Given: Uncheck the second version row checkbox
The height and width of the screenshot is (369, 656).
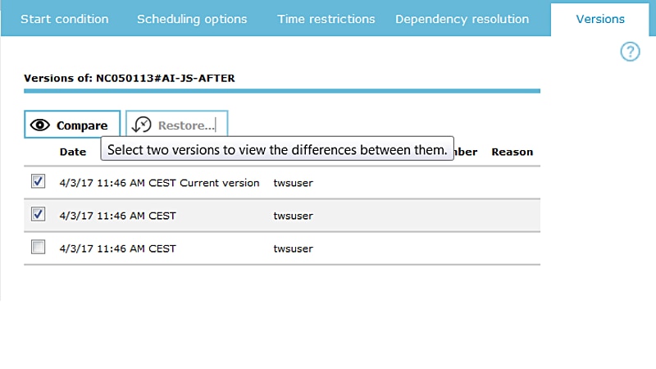Looking at the screenshot, I should 38,214.
